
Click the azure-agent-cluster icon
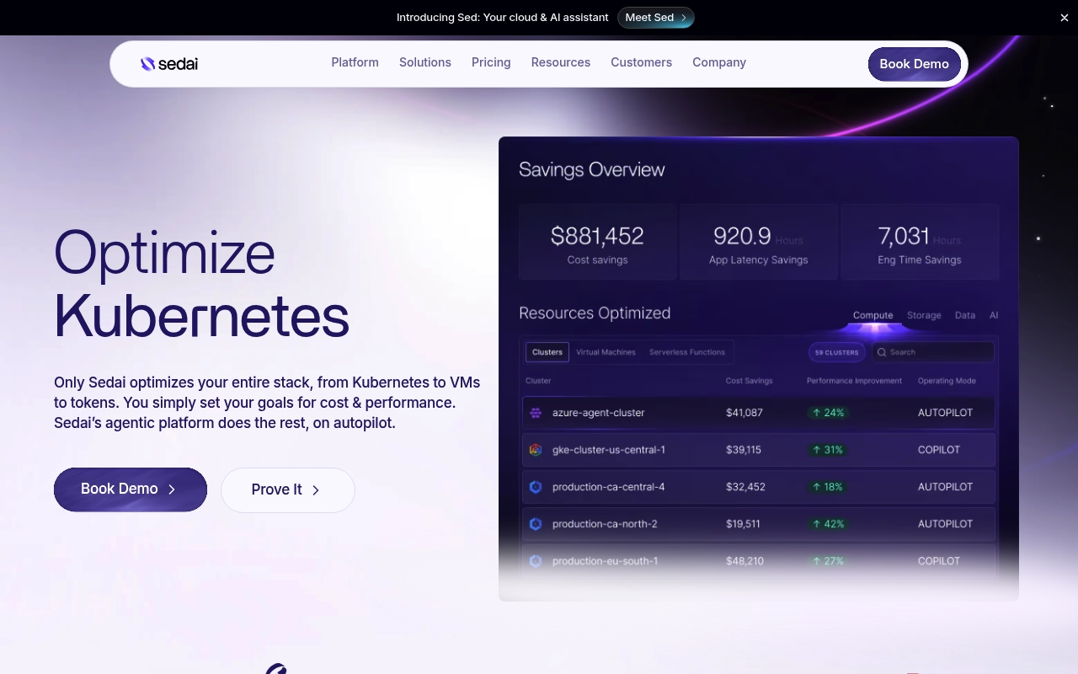click(x=536, y=413)
